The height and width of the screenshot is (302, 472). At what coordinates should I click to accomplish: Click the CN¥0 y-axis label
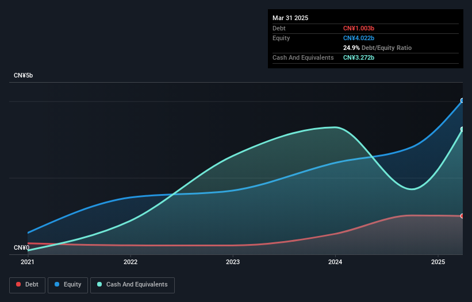point(22,247)
